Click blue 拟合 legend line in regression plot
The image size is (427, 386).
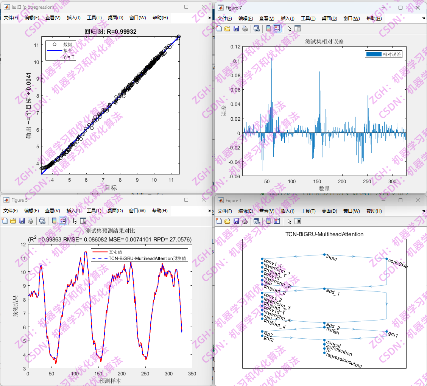click(55, 50)
